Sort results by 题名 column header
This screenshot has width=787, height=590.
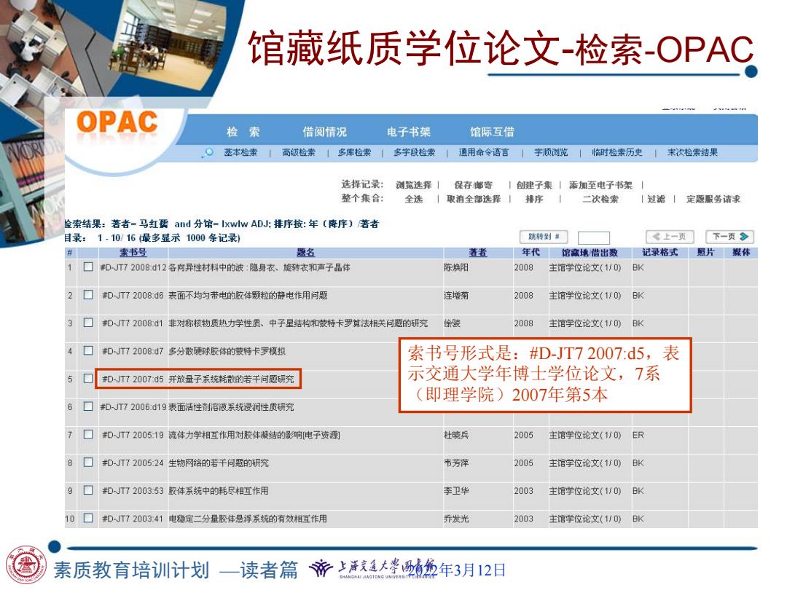tap(305, 252)
